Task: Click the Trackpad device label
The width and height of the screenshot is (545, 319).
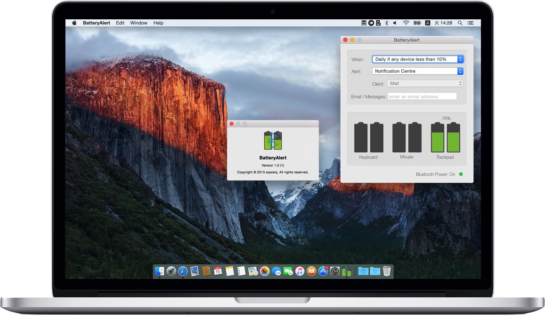Action: [x=445, y=157]
